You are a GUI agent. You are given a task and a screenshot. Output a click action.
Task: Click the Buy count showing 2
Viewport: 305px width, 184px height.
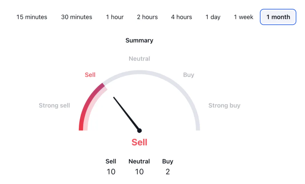pos(167,172)
